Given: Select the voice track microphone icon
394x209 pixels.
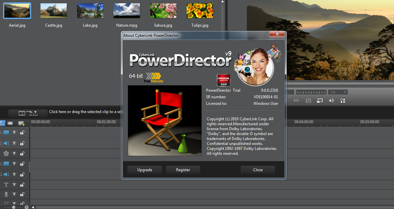Looking at the screenshot, I should (x=6, y=194).
